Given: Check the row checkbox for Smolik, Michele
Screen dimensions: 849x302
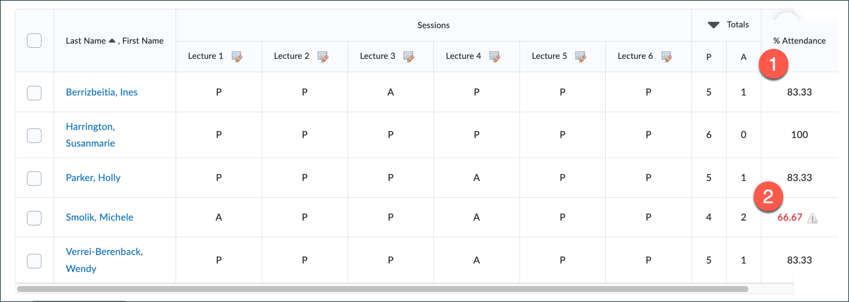Looking at the screenshot, I should [34, 217].
